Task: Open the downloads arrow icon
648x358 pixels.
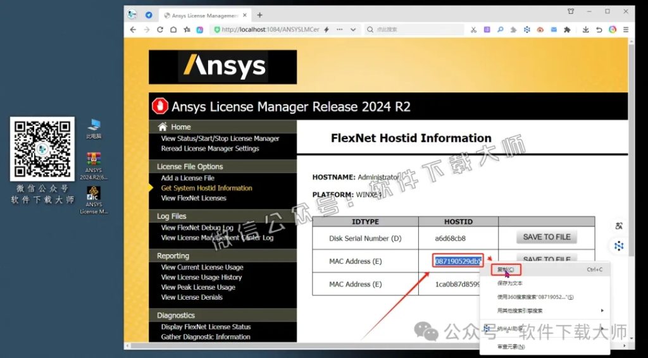Action: click(x=585, y=30)
